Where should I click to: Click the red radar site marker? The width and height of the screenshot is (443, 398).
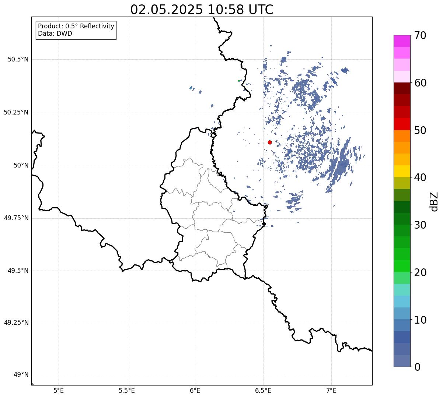[270, 142]
